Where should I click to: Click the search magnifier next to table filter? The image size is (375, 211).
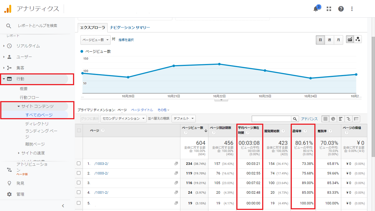295,119
